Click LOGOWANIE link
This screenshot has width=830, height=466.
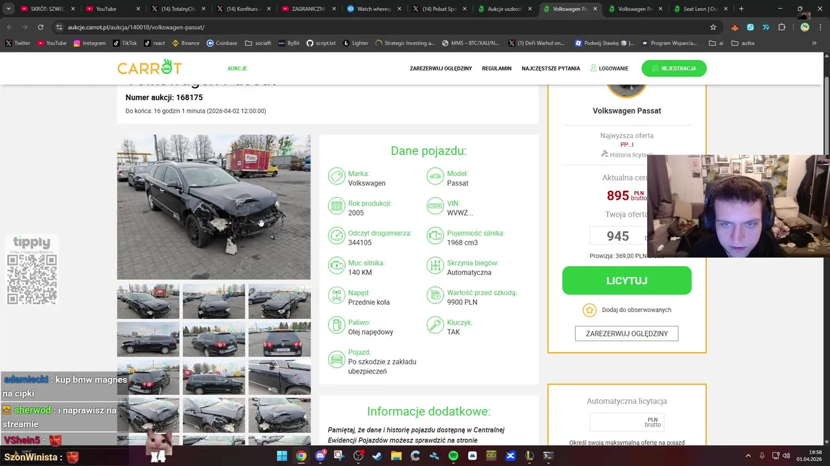click(x=609, y=69)
